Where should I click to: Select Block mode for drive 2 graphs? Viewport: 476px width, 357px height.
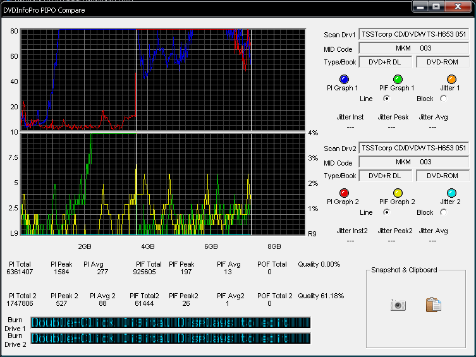(x=443, y=212)
